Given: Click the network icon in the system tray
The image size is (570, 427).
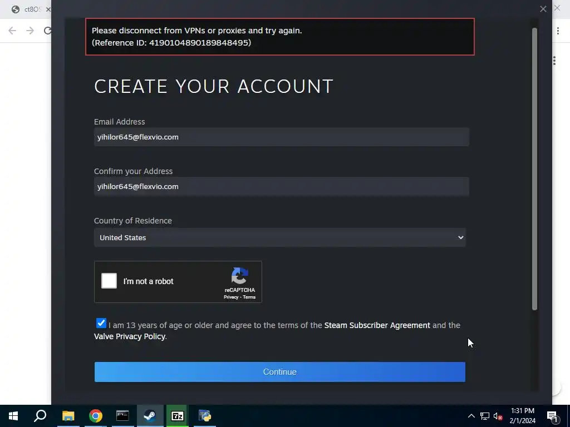Looking at the screenshot, I should click(x=485, y=416).
